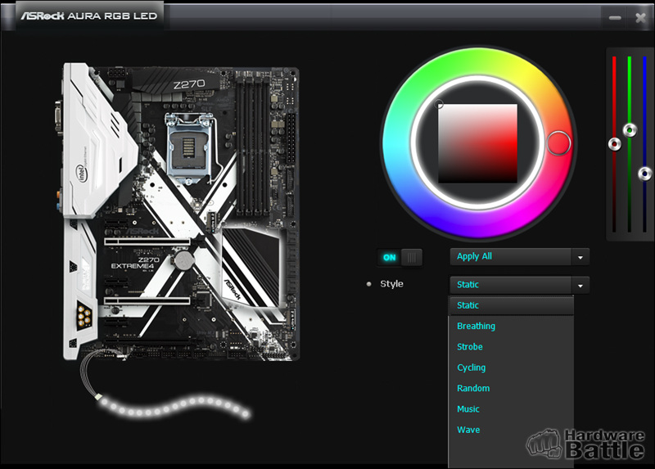This screenshot has width=655, height=469.
Task: Close the AURA RGB LED window
Action: coord(640,17)
